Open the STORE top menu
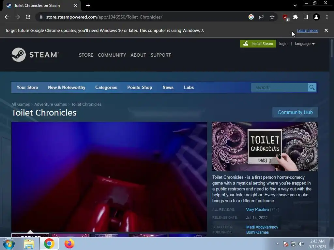 point(86,55)
